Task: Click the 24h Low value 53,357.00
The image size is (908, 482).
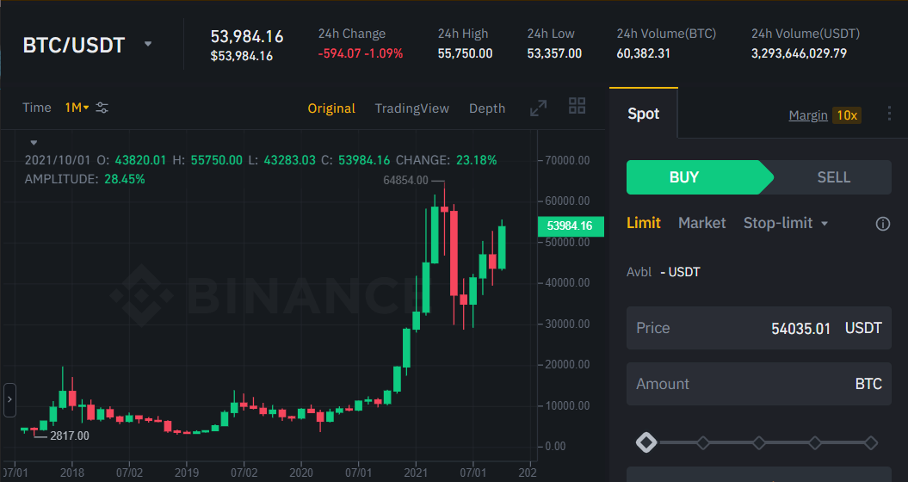Action: [x=554, y=54]
